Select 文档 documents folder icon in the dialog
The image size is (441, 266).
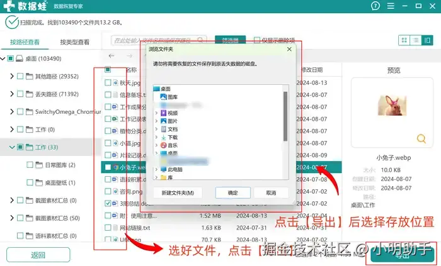pyautogui.click(x=163, y=129)
